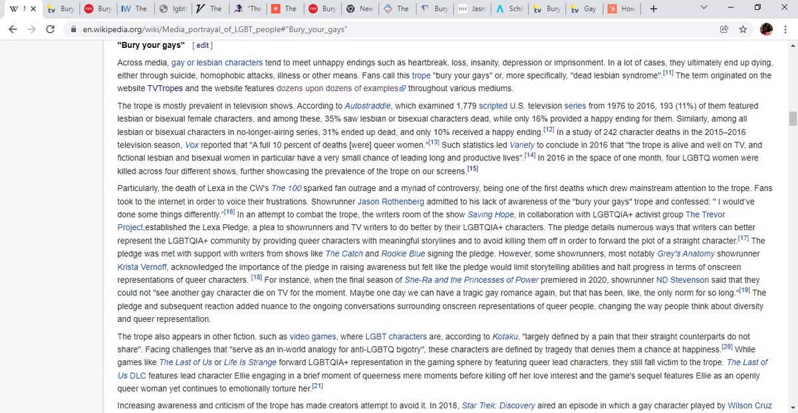Switch to the IW 'The' tab
The width and height of the screenshot is (798, 413).
136,9
